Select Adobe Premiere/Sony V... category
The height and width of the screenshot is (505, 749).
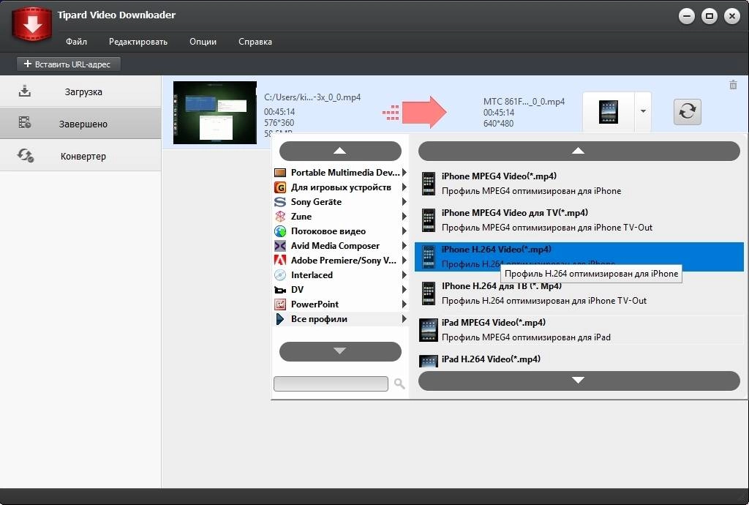(340, 261)
